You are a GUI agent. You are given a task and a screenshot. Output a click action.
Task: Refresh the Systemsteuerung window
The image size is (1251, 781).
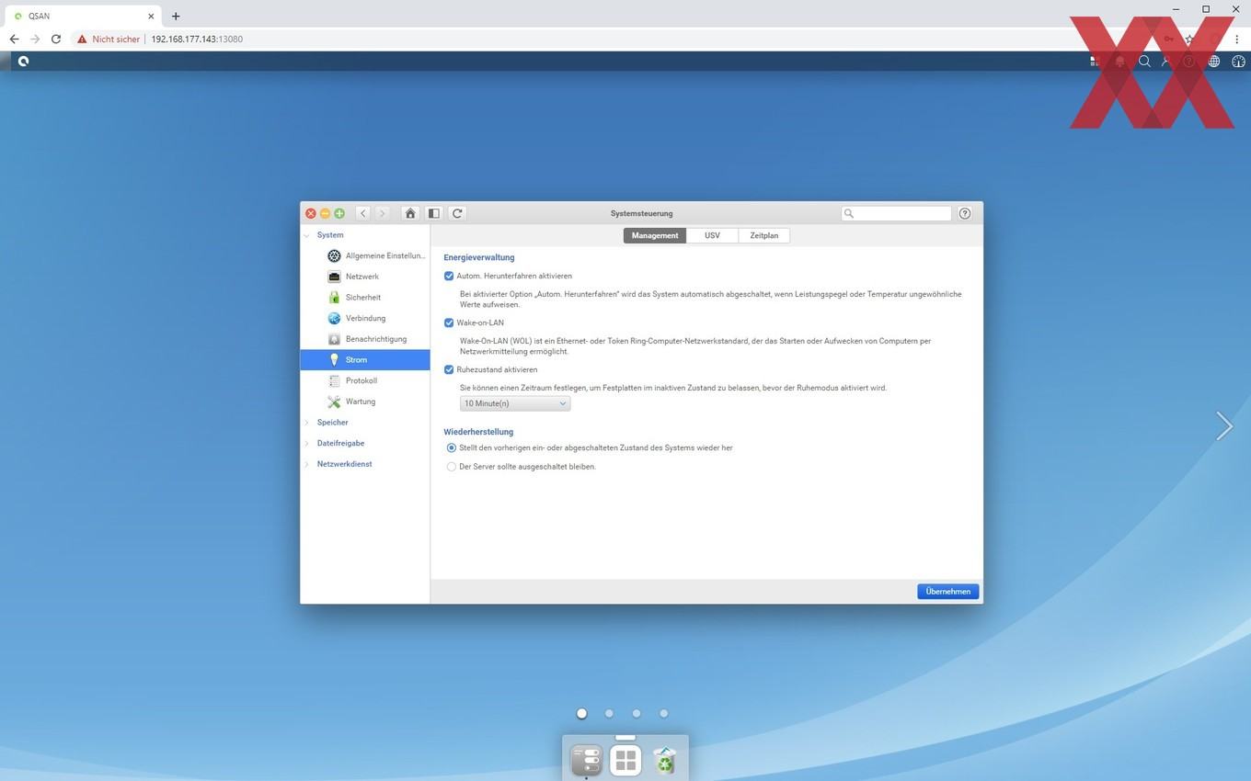(457, 213)
